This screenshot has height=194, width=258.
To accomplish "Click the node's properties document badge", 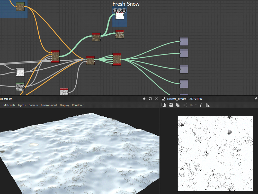I will (115, 11).
